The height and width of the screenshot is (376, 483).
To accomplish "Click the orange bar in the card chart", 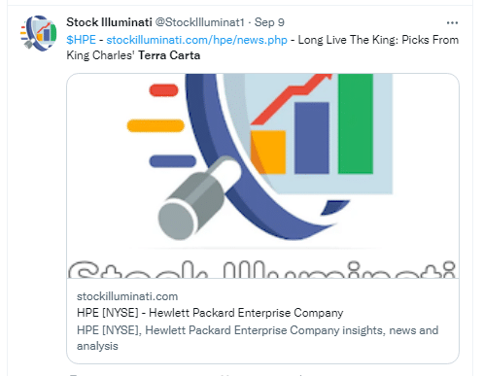I will pyautogui.click(x=268, y=152).
